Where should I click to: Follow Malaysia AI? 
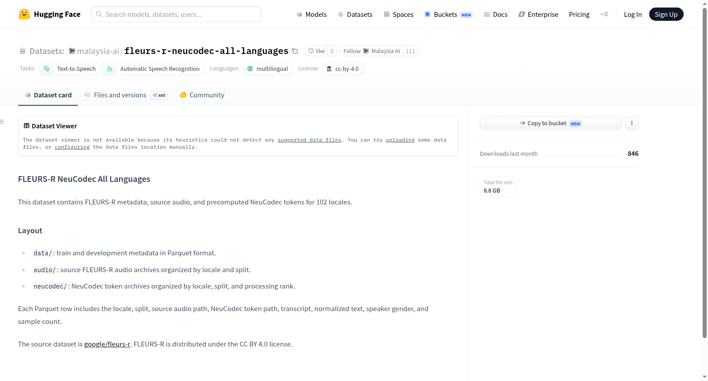click(x=372, y=51)
